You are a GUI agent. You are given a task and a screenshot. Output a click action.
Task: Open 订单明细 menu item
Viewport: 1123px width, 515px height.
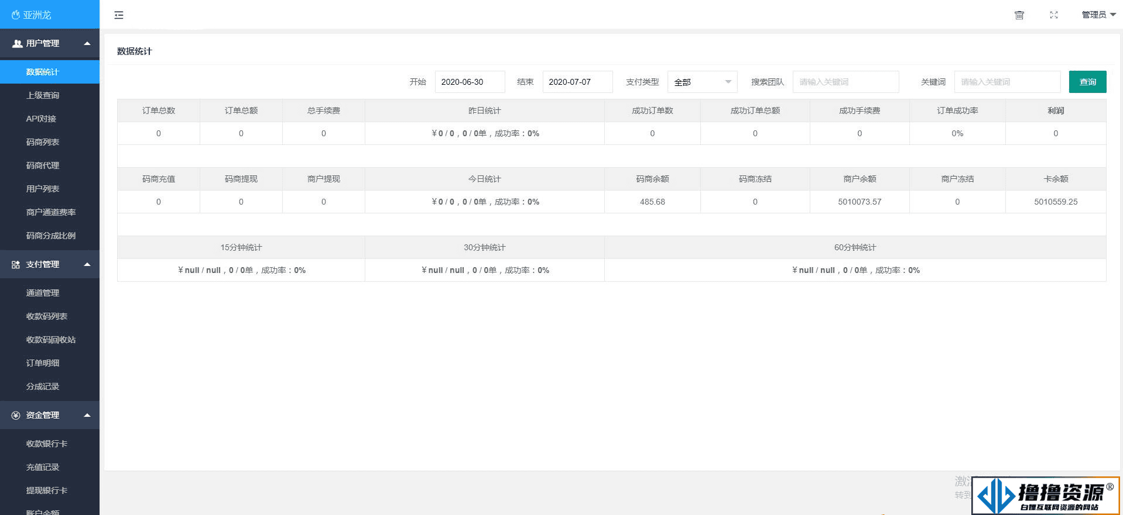pos(50,363)
